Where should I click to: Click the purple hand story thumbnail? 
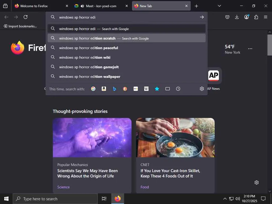pyautogui.click(x=92, y=138)
